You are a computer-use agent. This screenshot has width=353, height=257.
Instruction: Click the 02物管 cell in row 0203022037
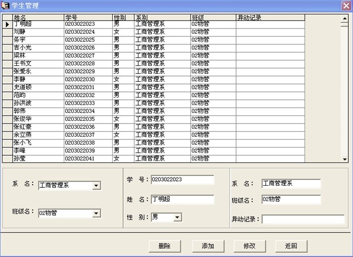213,135
